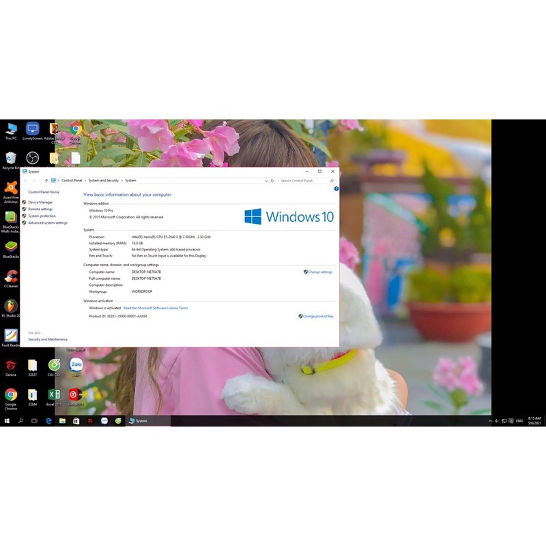Select BlueStacks Multi-Instance desktop icon

tap(11, 222)
